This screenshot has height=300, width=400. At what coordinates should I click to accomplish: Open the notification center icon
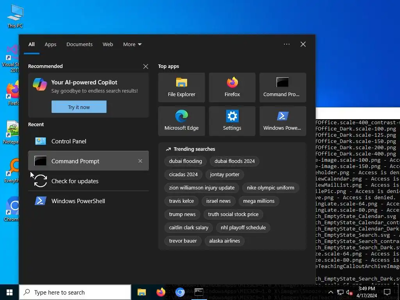click(x=387, y=292)
